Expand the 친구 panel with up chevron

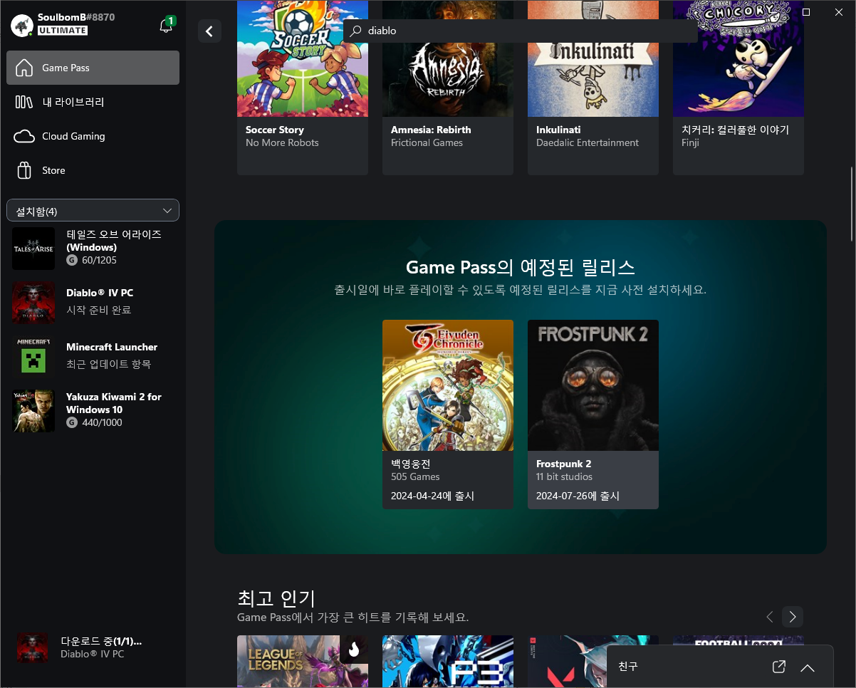point(807,667)
